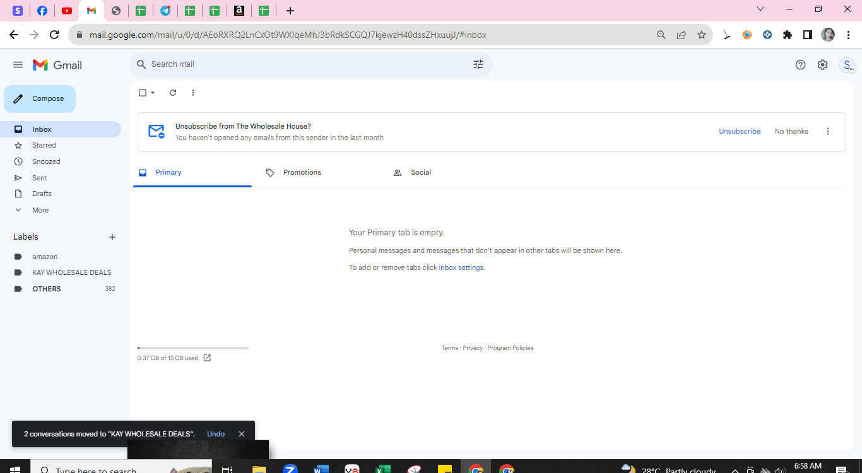The image size is (862, 473).
Task: Tick the select all conversations checkbox
Action: pos(143,93)
